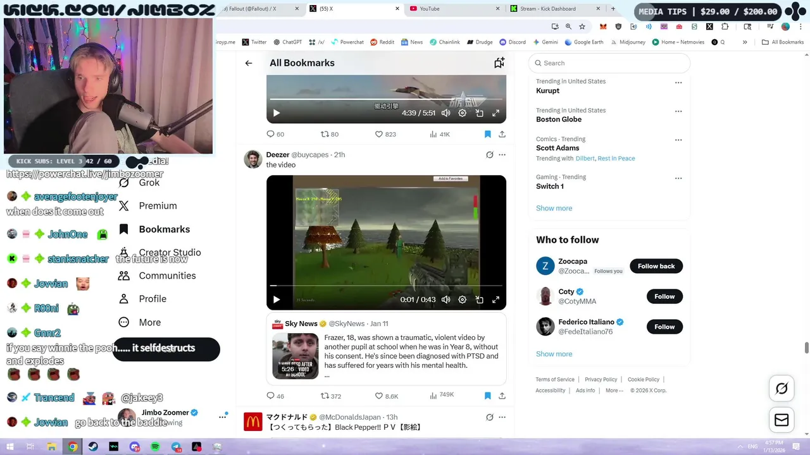The width and height of the screenshot is (810, 455).
Task: Reply to the Deezer post with 46 comments
Action: pos(275,396)
